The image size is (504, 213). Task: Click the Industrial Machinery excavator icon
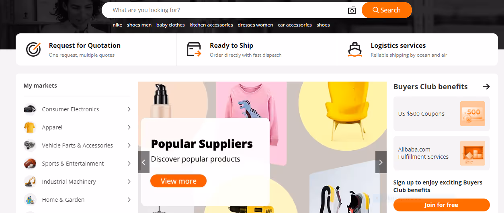(30, 182)
